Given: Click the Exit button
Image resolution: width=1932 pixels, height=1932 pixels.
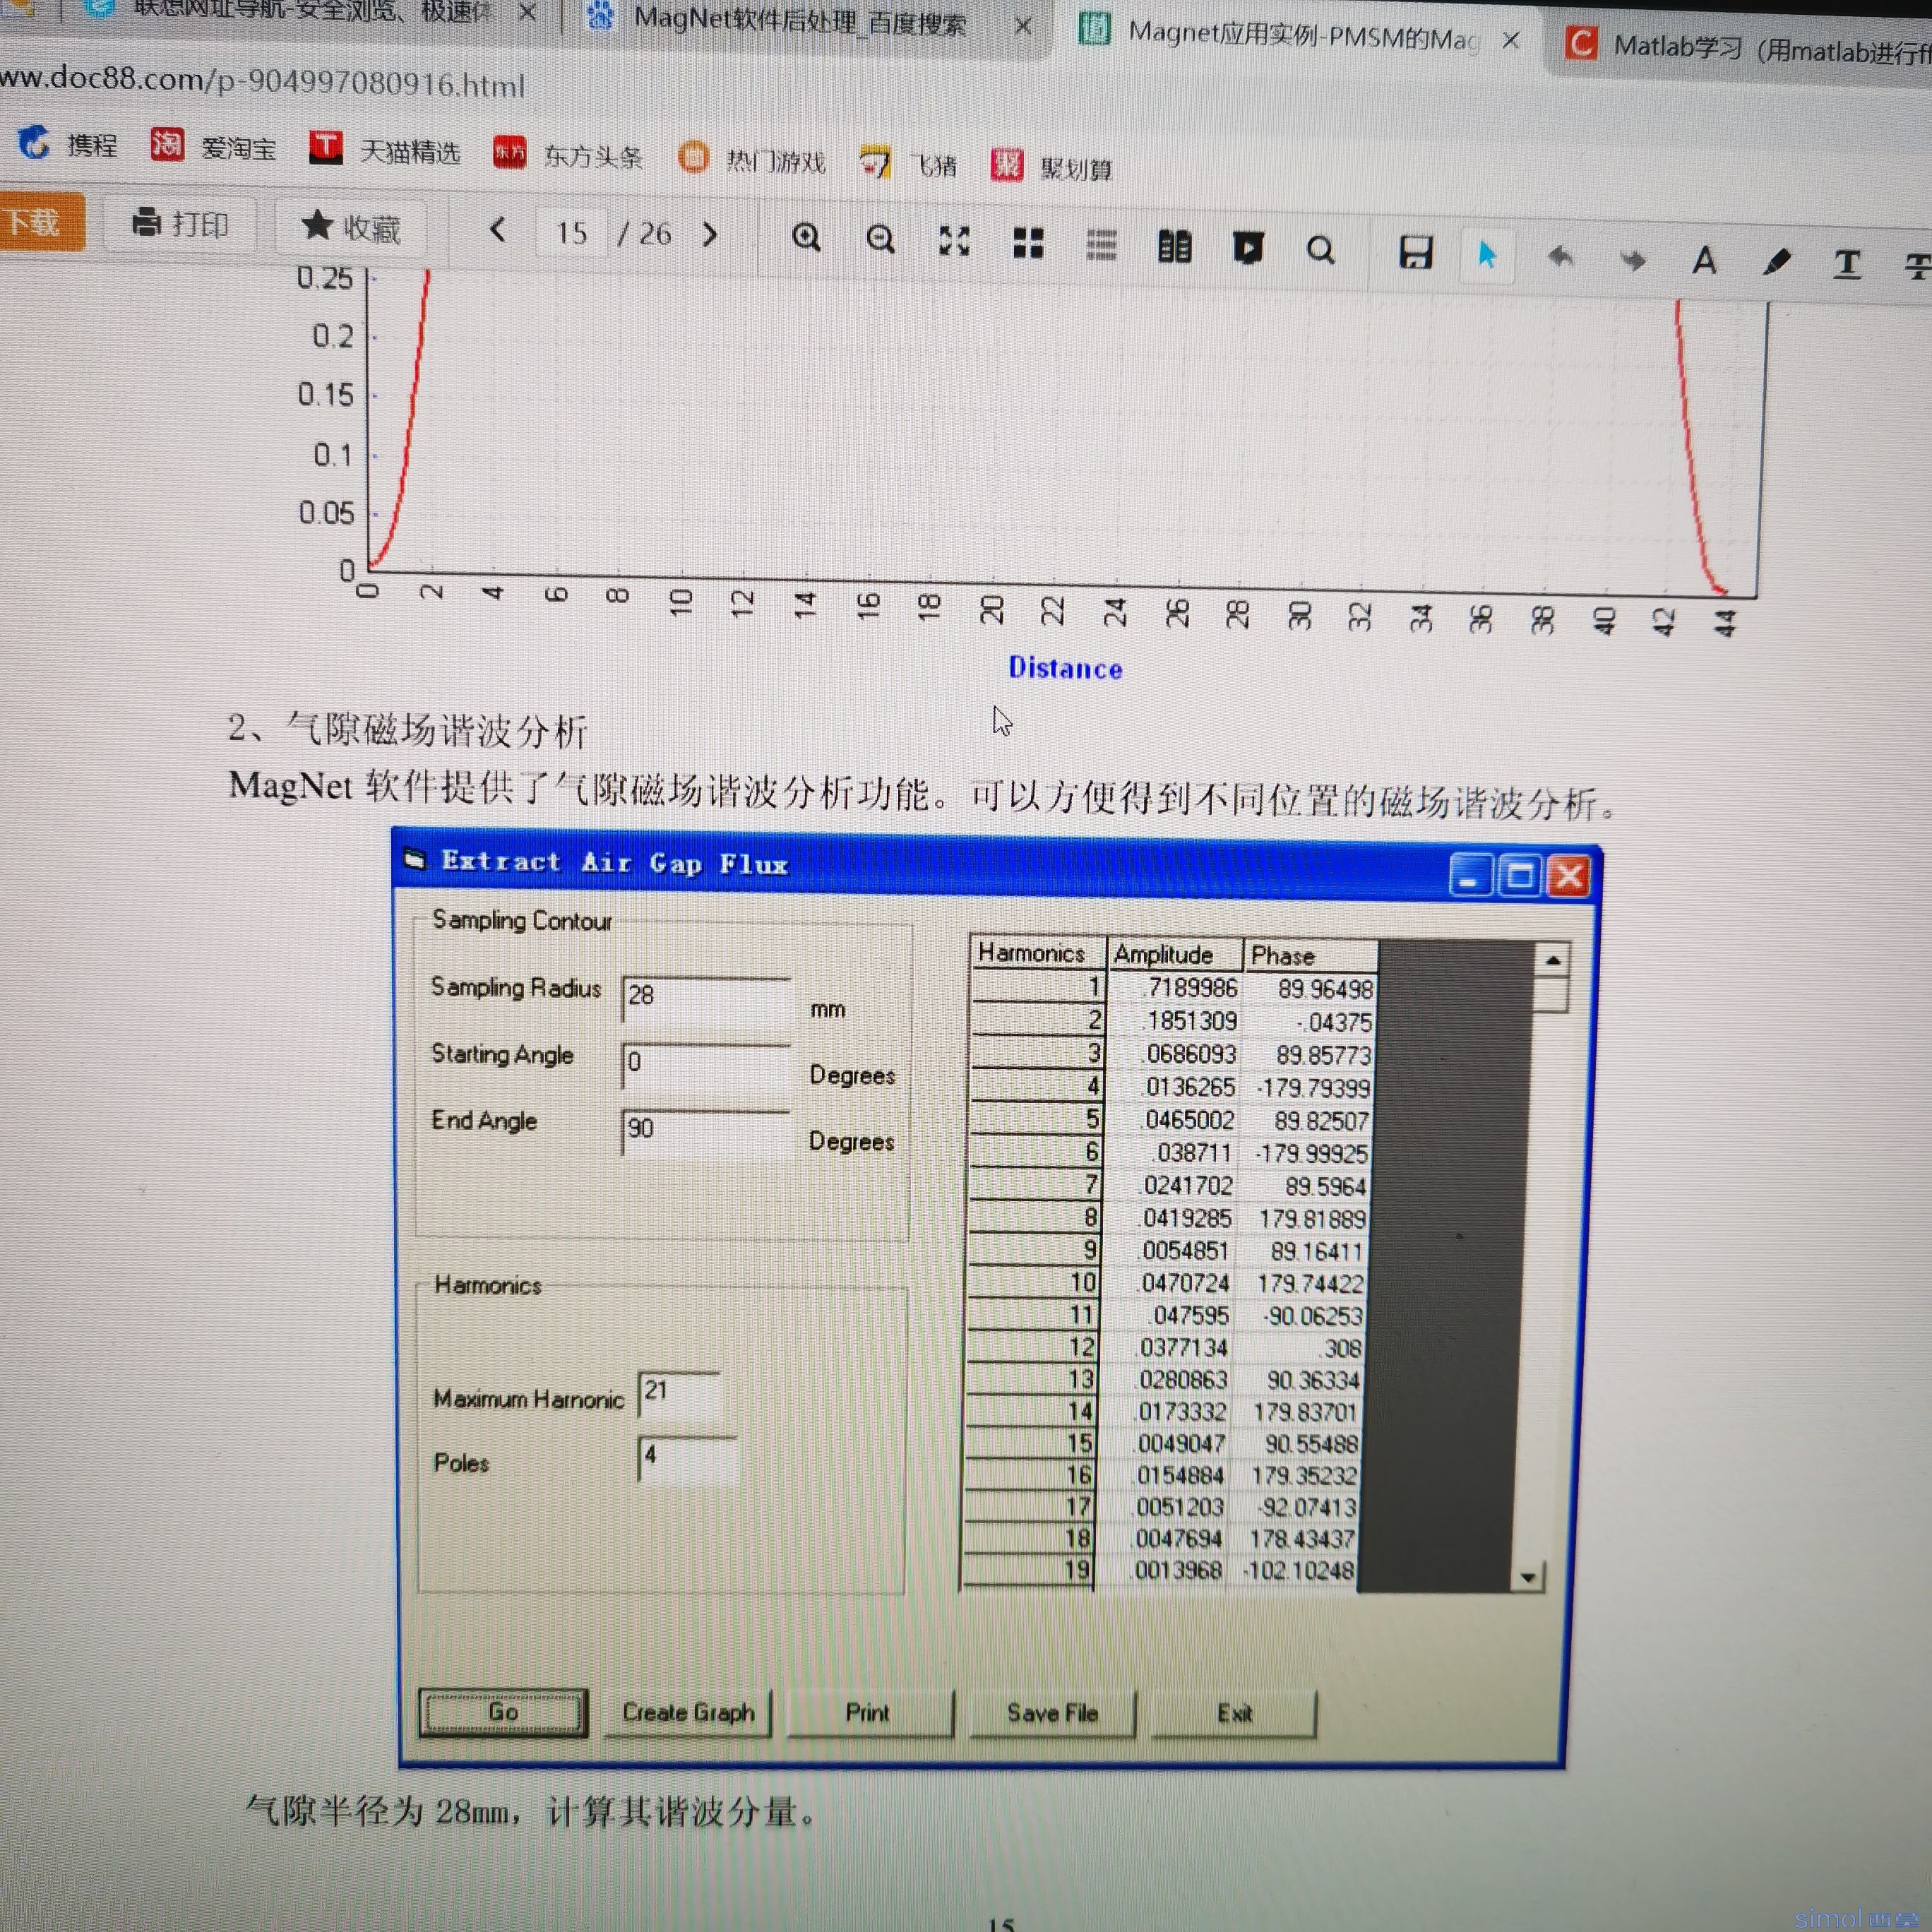Looking at the screenshot, I should (1234, 1714).
